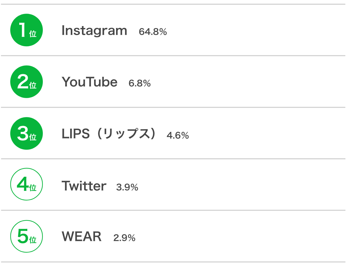Click the green 2位 rank badge
Image resolution: width=347 pixels, height=267 pixels.
(27, 82)
